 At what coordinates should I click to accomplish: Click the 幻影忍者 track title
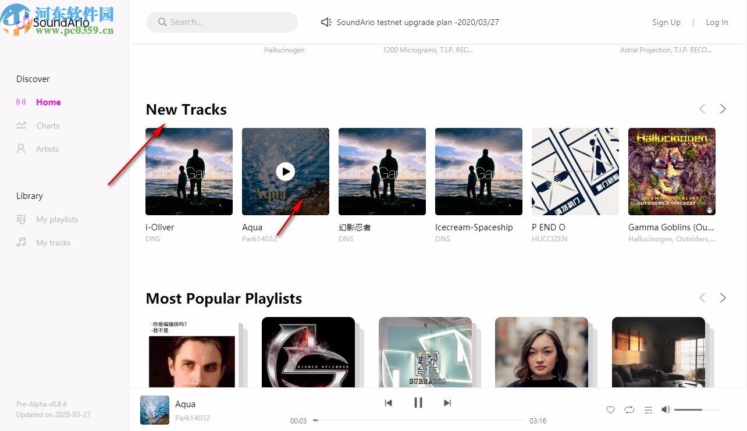(x=355, y=227)
